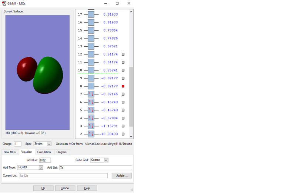Viewport: 296px width, 193px height.
Task: Toggle surface marker for MO 12
Action: (123, 54)
